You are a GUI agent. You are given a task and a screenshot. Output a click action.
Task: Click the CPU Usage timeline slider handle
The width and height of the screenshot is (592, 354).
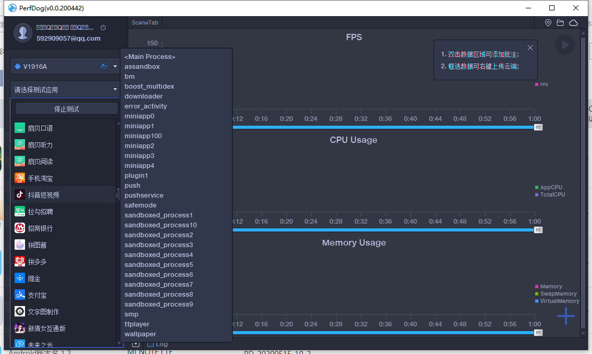pos(538,230)
